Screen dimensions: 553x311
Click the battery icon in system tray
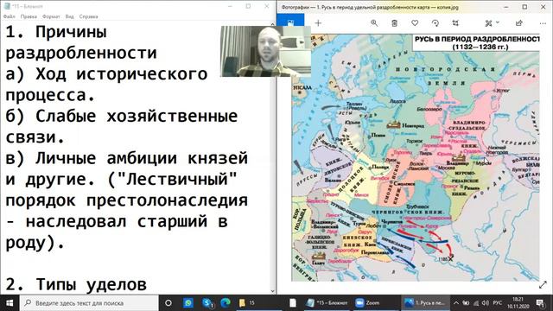(466, 303)
